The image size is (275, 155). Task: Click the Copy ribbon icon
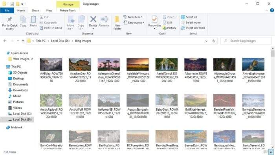click(23, 19)
